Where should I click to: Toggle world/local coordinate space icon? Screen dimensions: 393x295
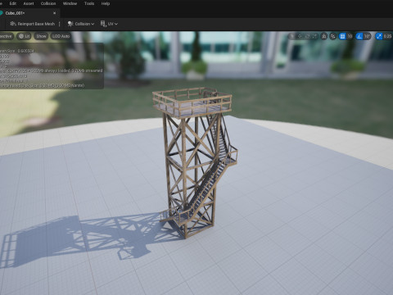pyautogui.click(x=324, y=36)
